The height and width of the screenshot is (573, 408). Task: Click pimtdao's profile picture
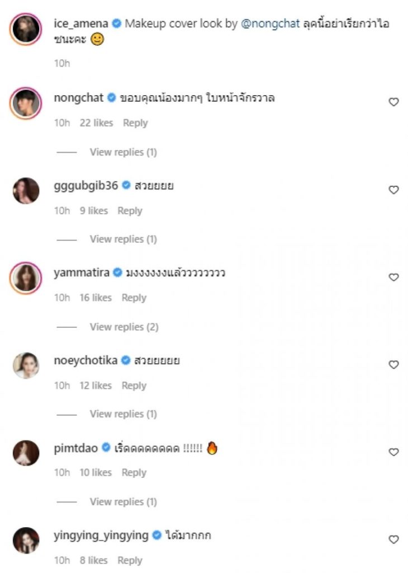[26, 453]
